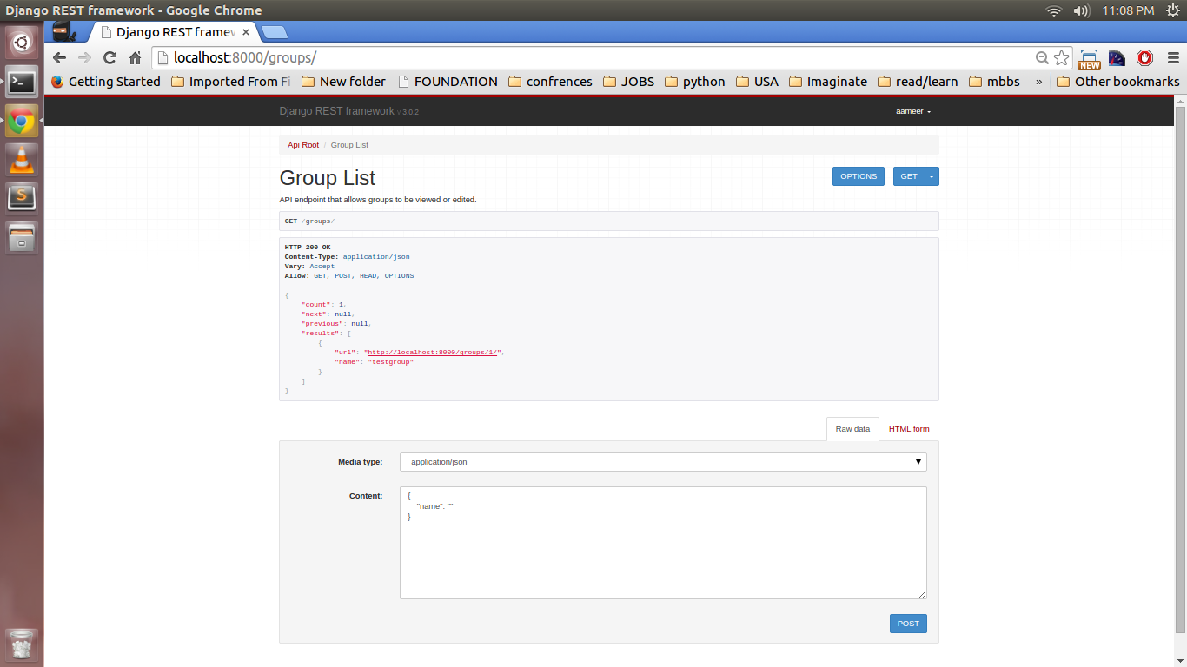1187x667 pixels.
Task: Open the confrences bookmark folder
Action: pos(550,82)
